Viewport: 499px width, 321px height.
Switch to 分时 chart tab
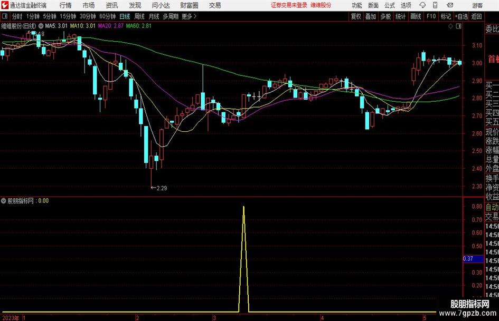17,16
